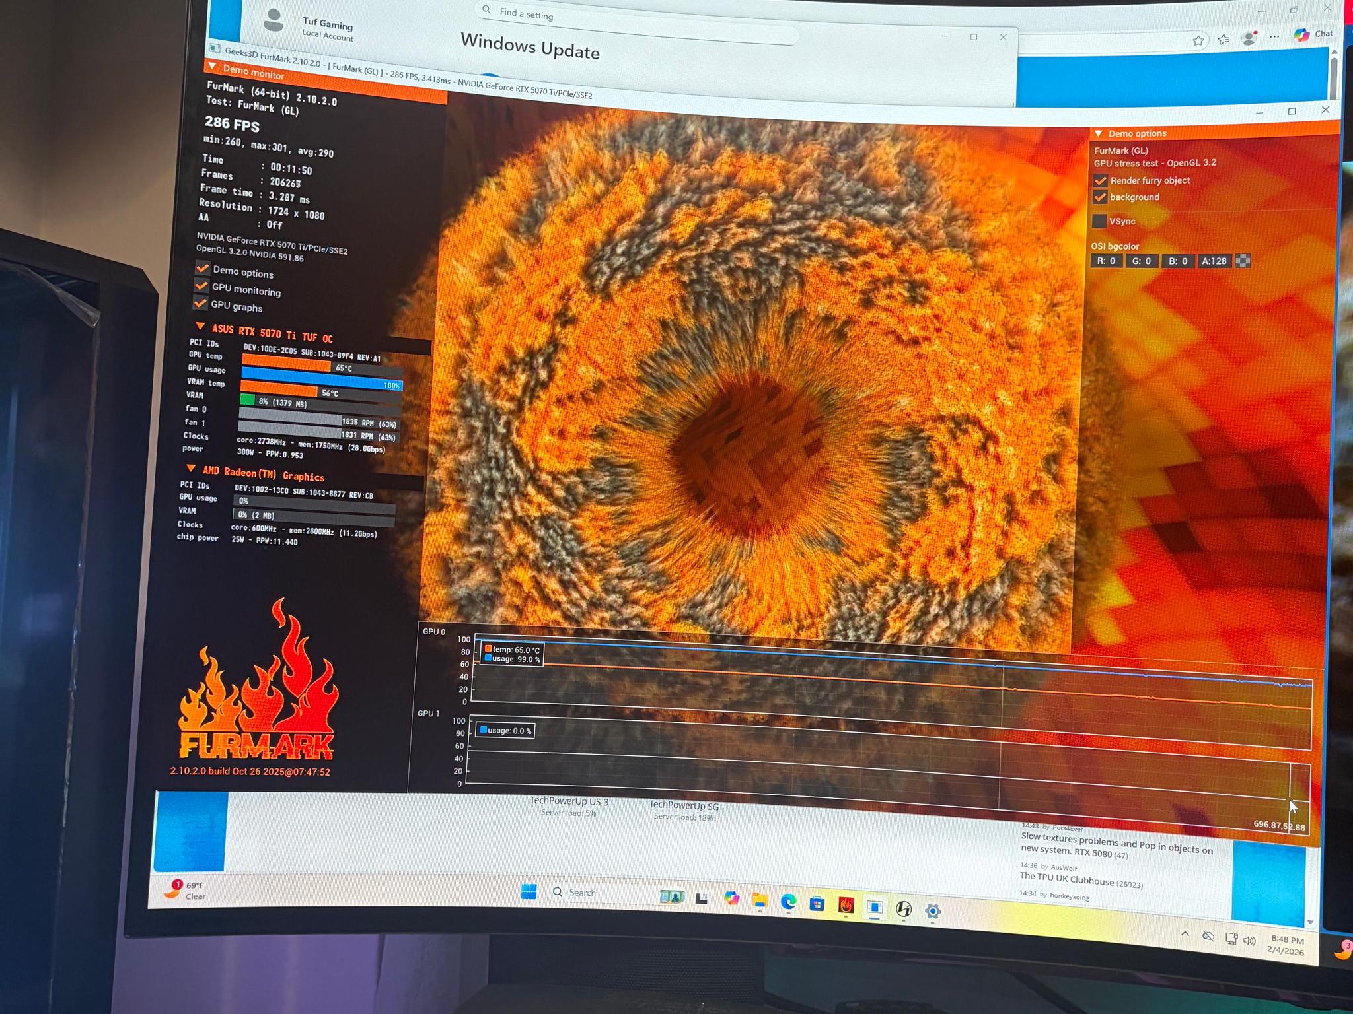Add page to favorites with star icon
The width and height of the screenshot is (1353, 1014).
click(x=1198, y=41)
